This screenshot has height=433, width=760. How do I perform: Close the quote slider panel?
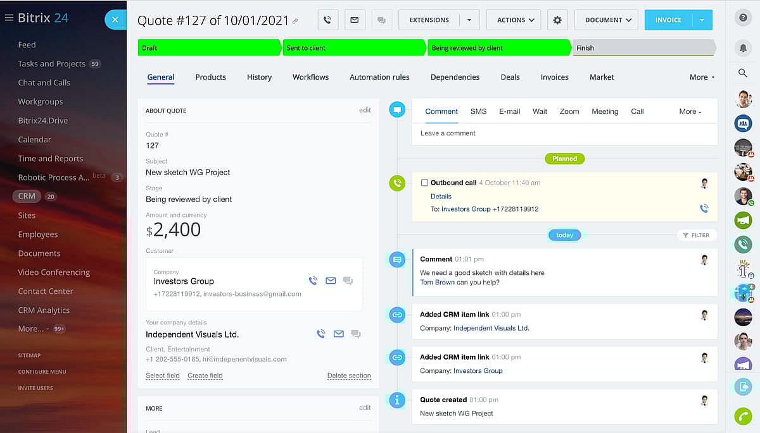(x=115, y=20)
